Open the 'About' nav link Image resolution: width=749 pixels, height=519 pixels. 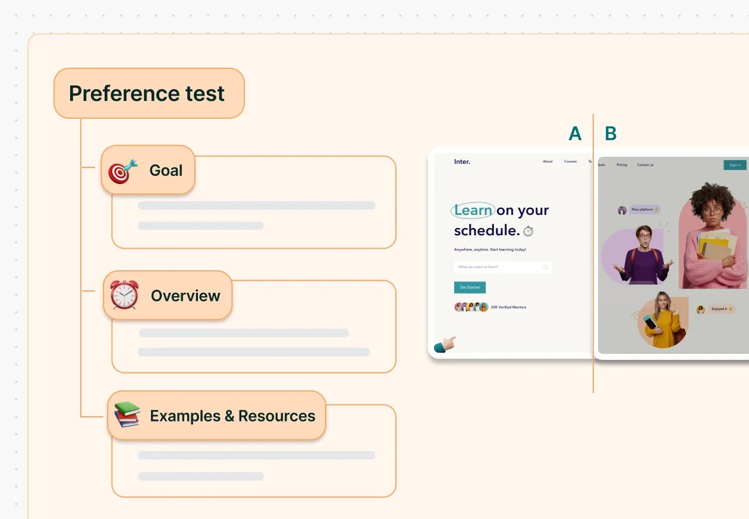tap(547, 162)
